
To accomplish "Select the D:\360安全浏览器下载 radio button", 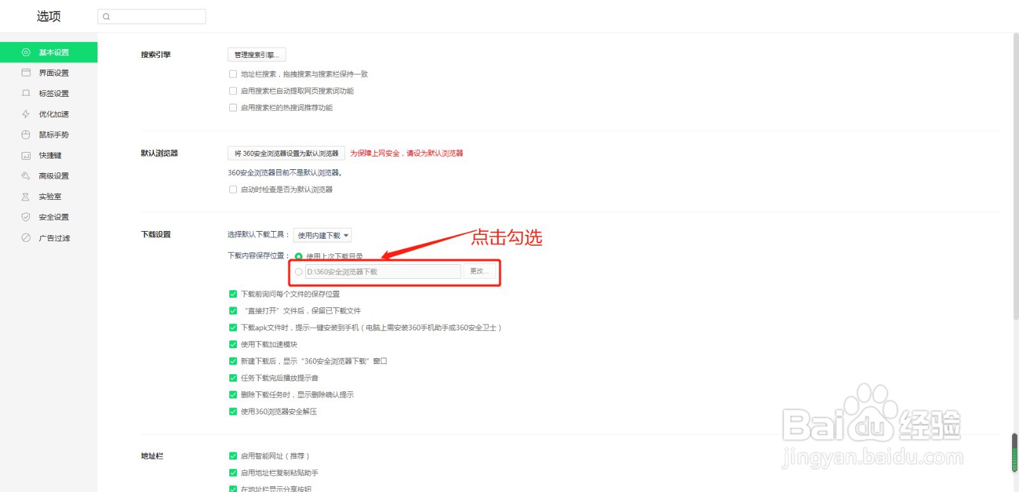I will click(299, 272).
